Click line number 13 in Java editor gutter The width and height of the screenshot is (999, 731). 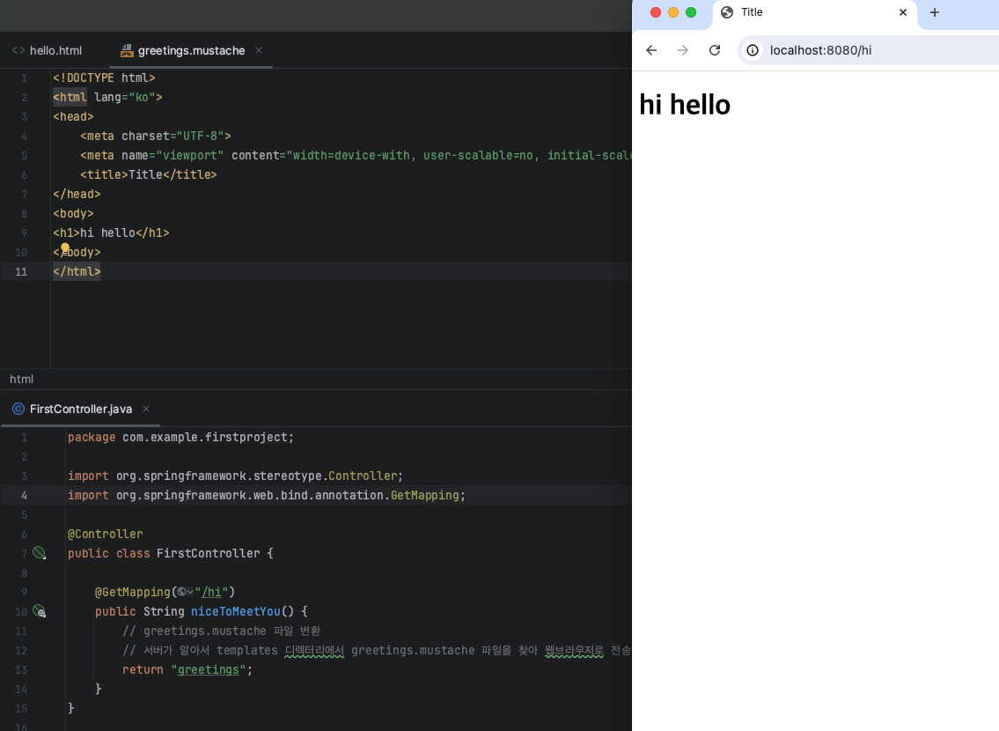(x=21, y=670)
